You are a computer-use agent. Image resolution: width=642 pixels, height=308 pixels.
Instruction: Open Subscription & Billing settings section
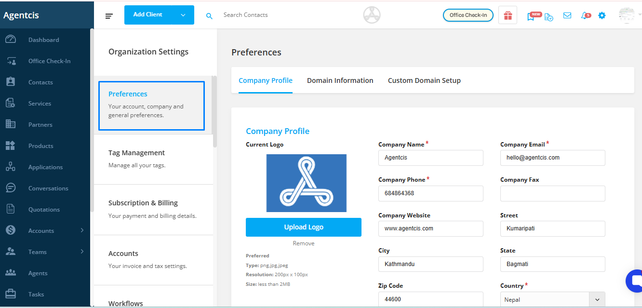153,210
